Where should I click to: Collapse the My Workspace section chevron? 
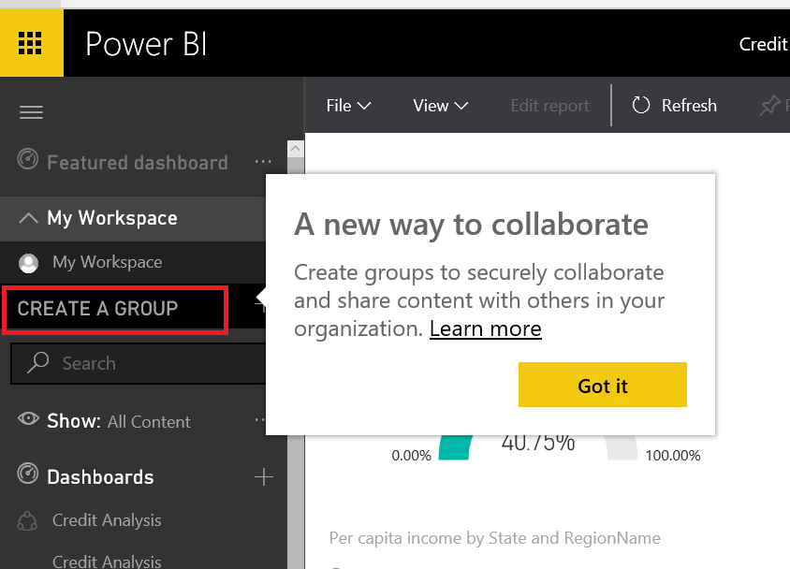[27, 218]
